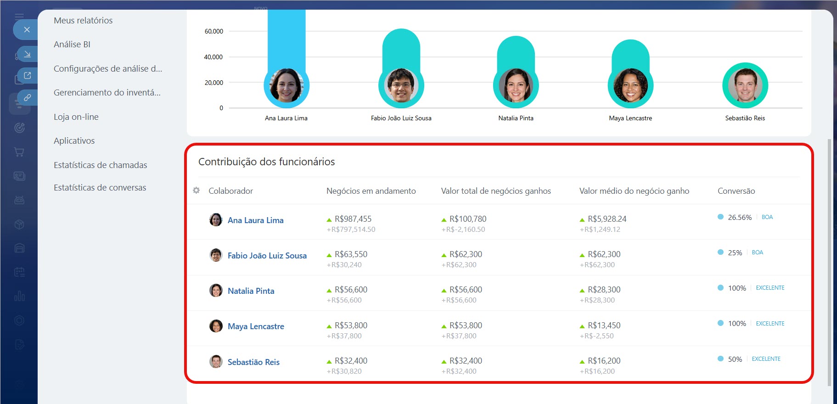Click the vertical scrollbar on the right
The height and width of the screenshot is (404, 837).
point(829,262)
